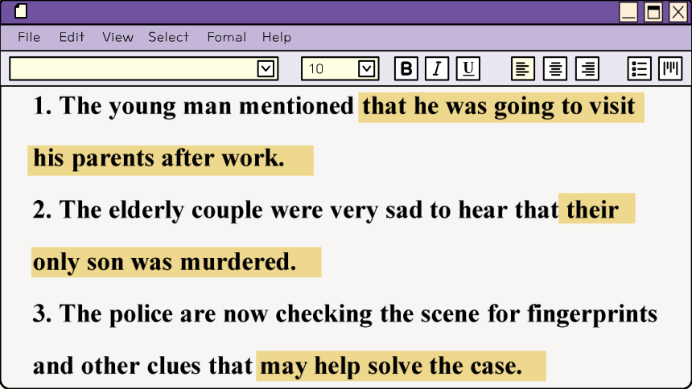Toggle bold formatting
This screenshot has height=389, width=692.
(406, 68)
